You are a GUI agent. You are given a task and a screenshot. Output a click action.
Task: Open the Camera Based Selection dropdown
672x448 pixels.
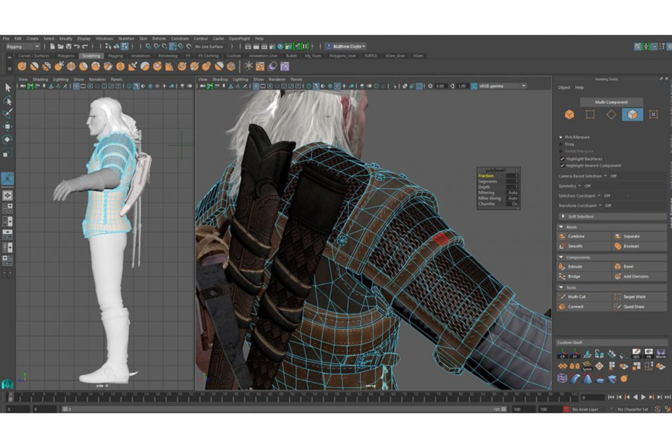pos(605,176)
